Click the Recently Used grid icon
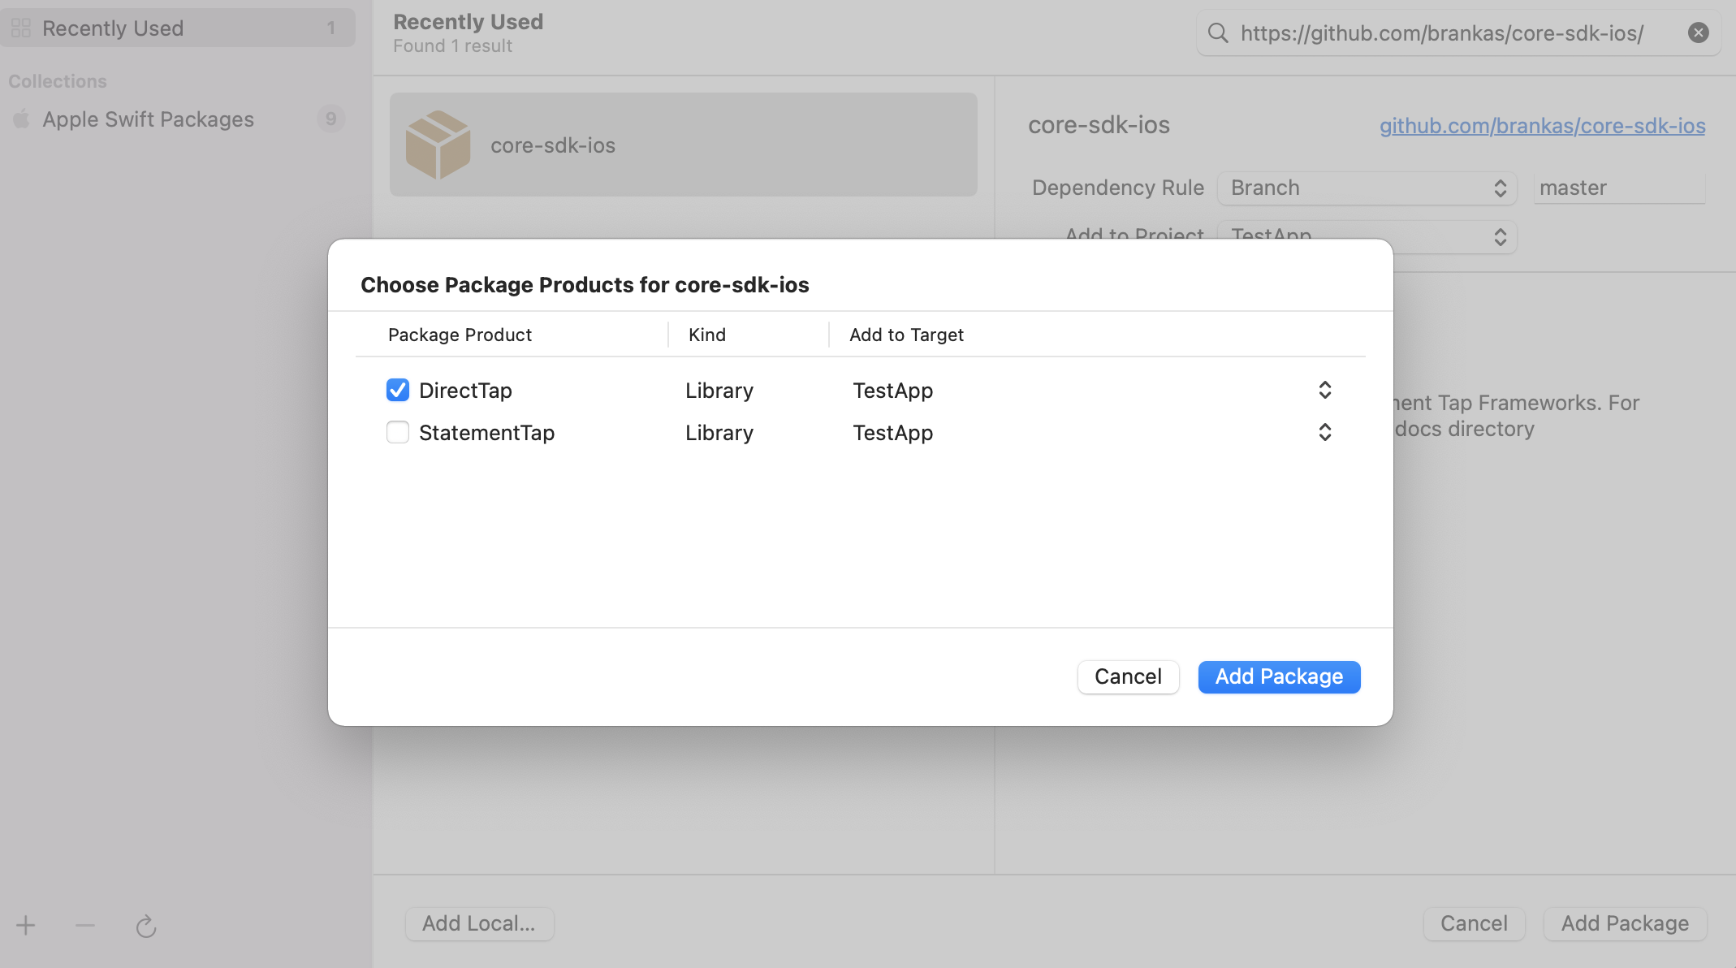1736x968 pixels. (x=21, y=28)
